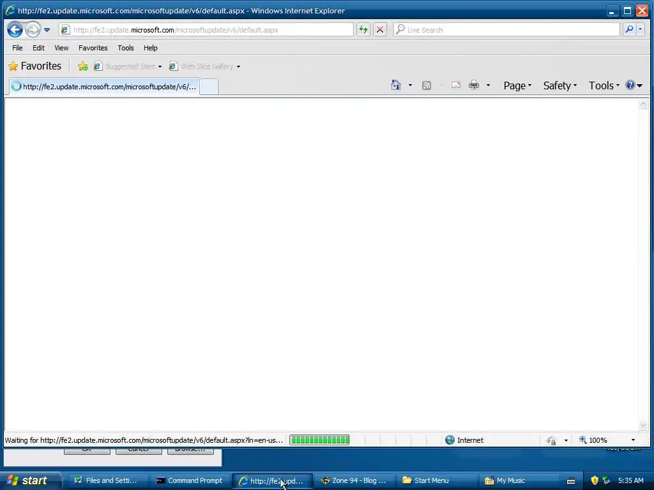Open the Tools command bar menu

point(604,85)
